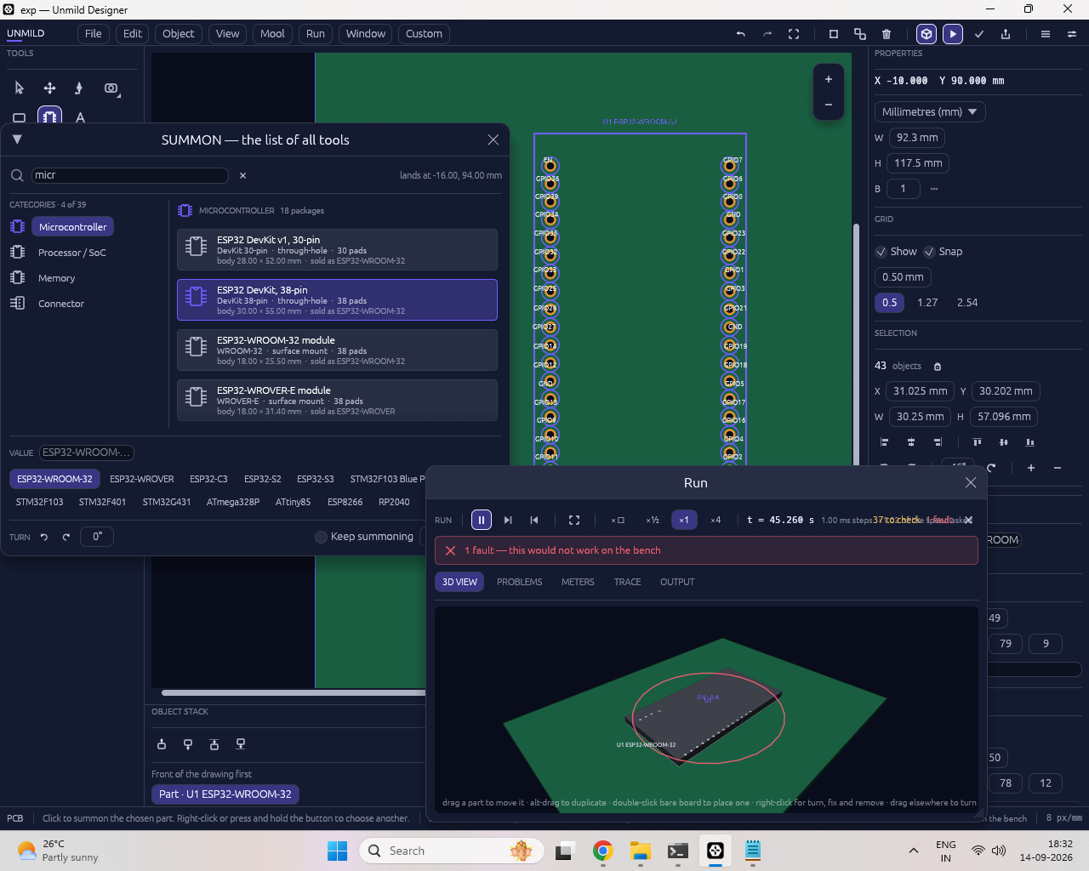The height and width of the screenshot is (871, 1089).
Task: Click the play Run button in top toolbar
Action: 953,34
